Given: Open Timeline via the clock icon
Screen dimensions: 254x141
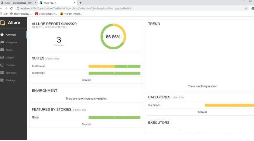Looking at the screenshot, I should tap(2, 65).
